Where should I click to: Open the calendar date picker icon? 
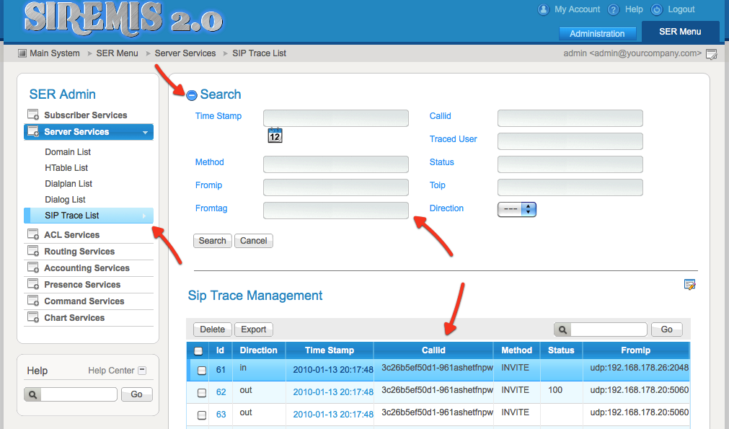click(275, 135)
